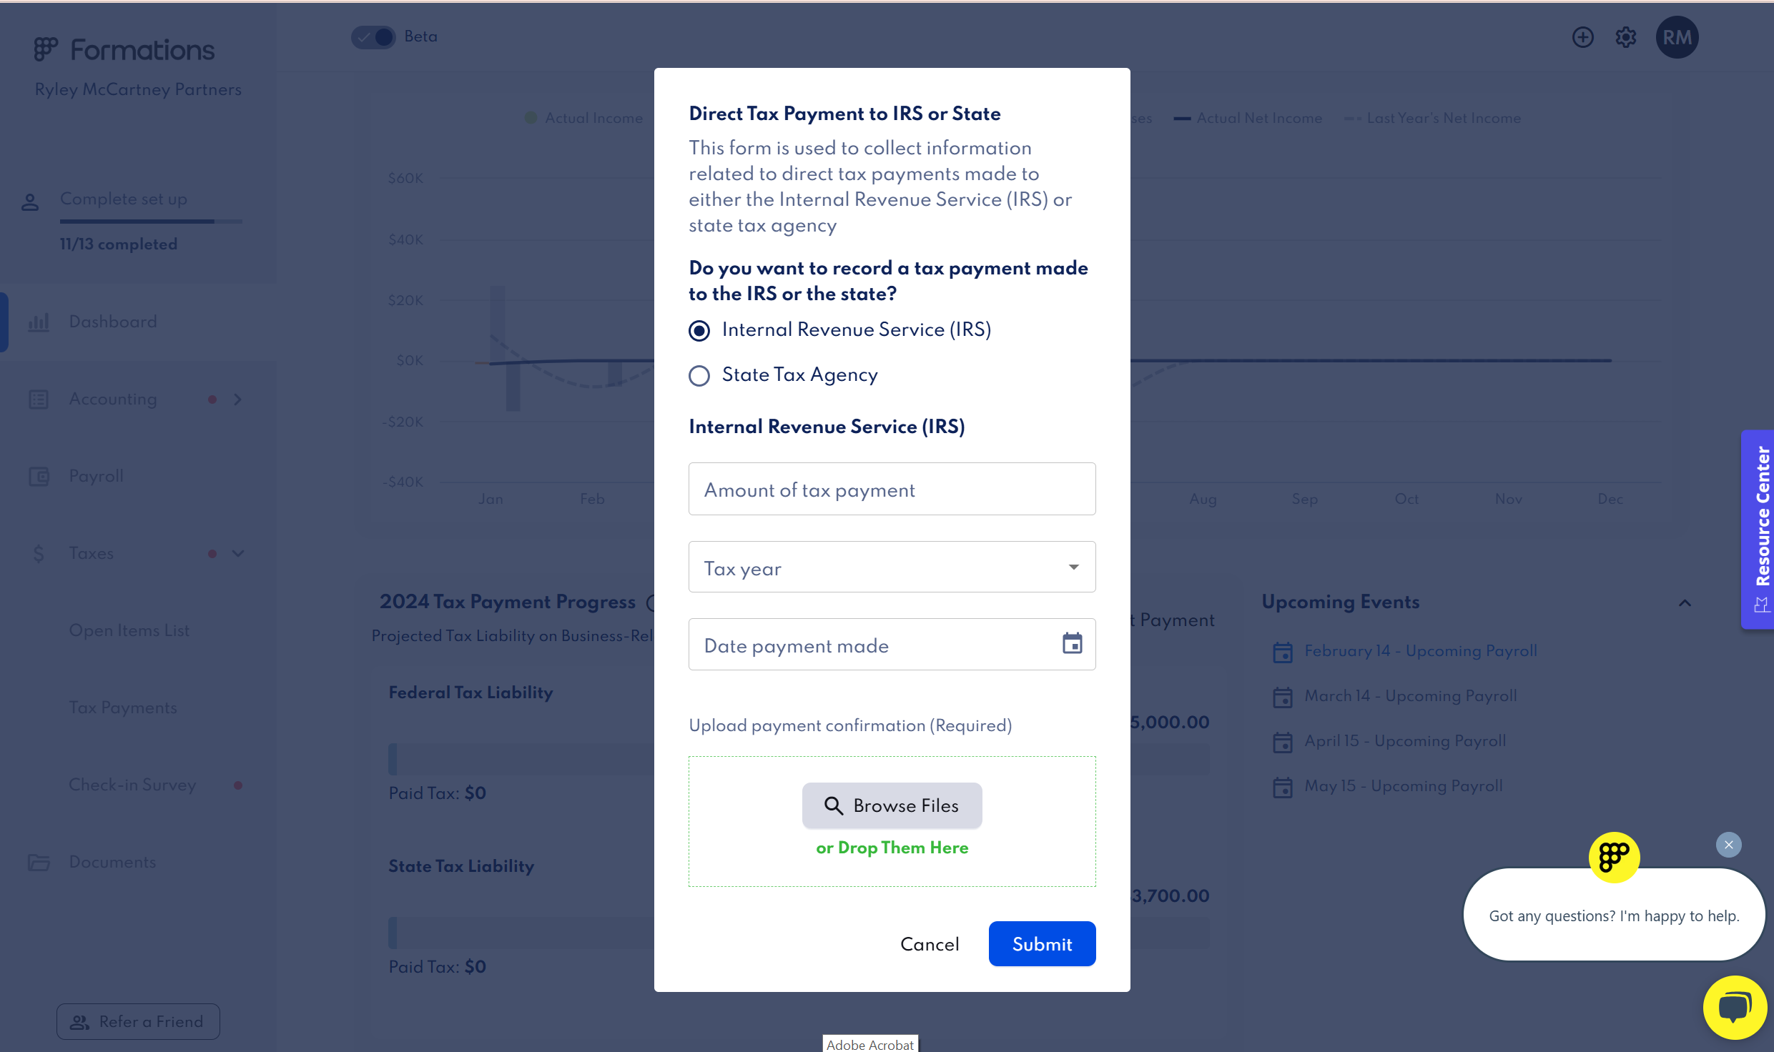Expand the Accounting sidebar menu
Screen dimensions: 1774x1052
click(x=238, y=399)
